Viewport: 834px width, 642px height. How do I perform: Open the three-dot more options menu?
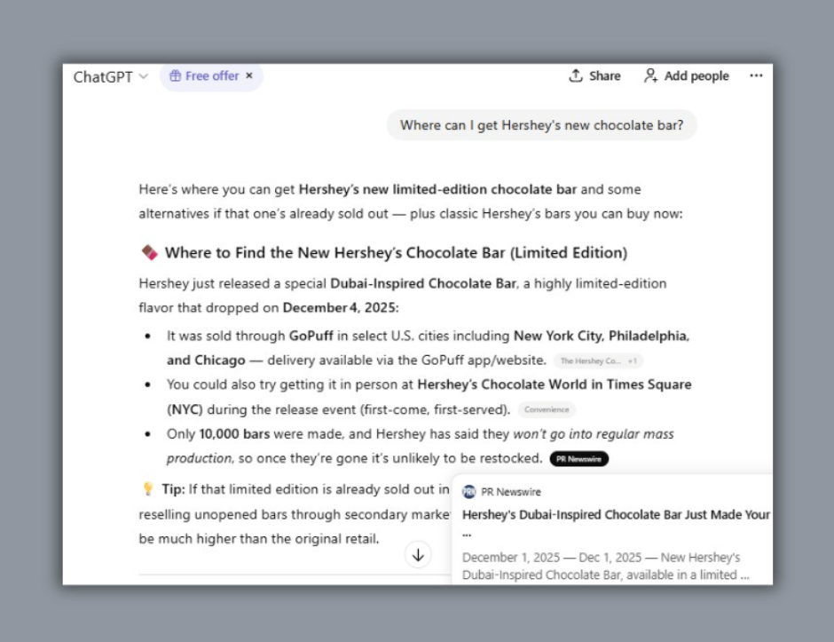click(x=756, y=76)
